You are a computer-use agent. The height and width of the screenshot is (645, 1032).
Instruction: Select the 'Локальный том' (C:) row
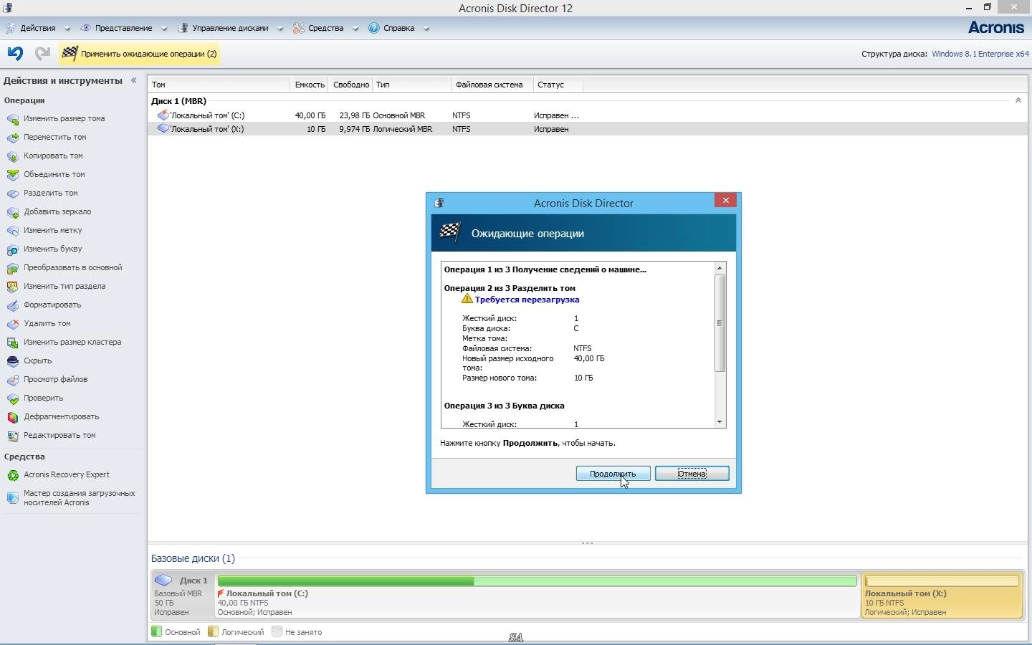(x=588, y=115)
